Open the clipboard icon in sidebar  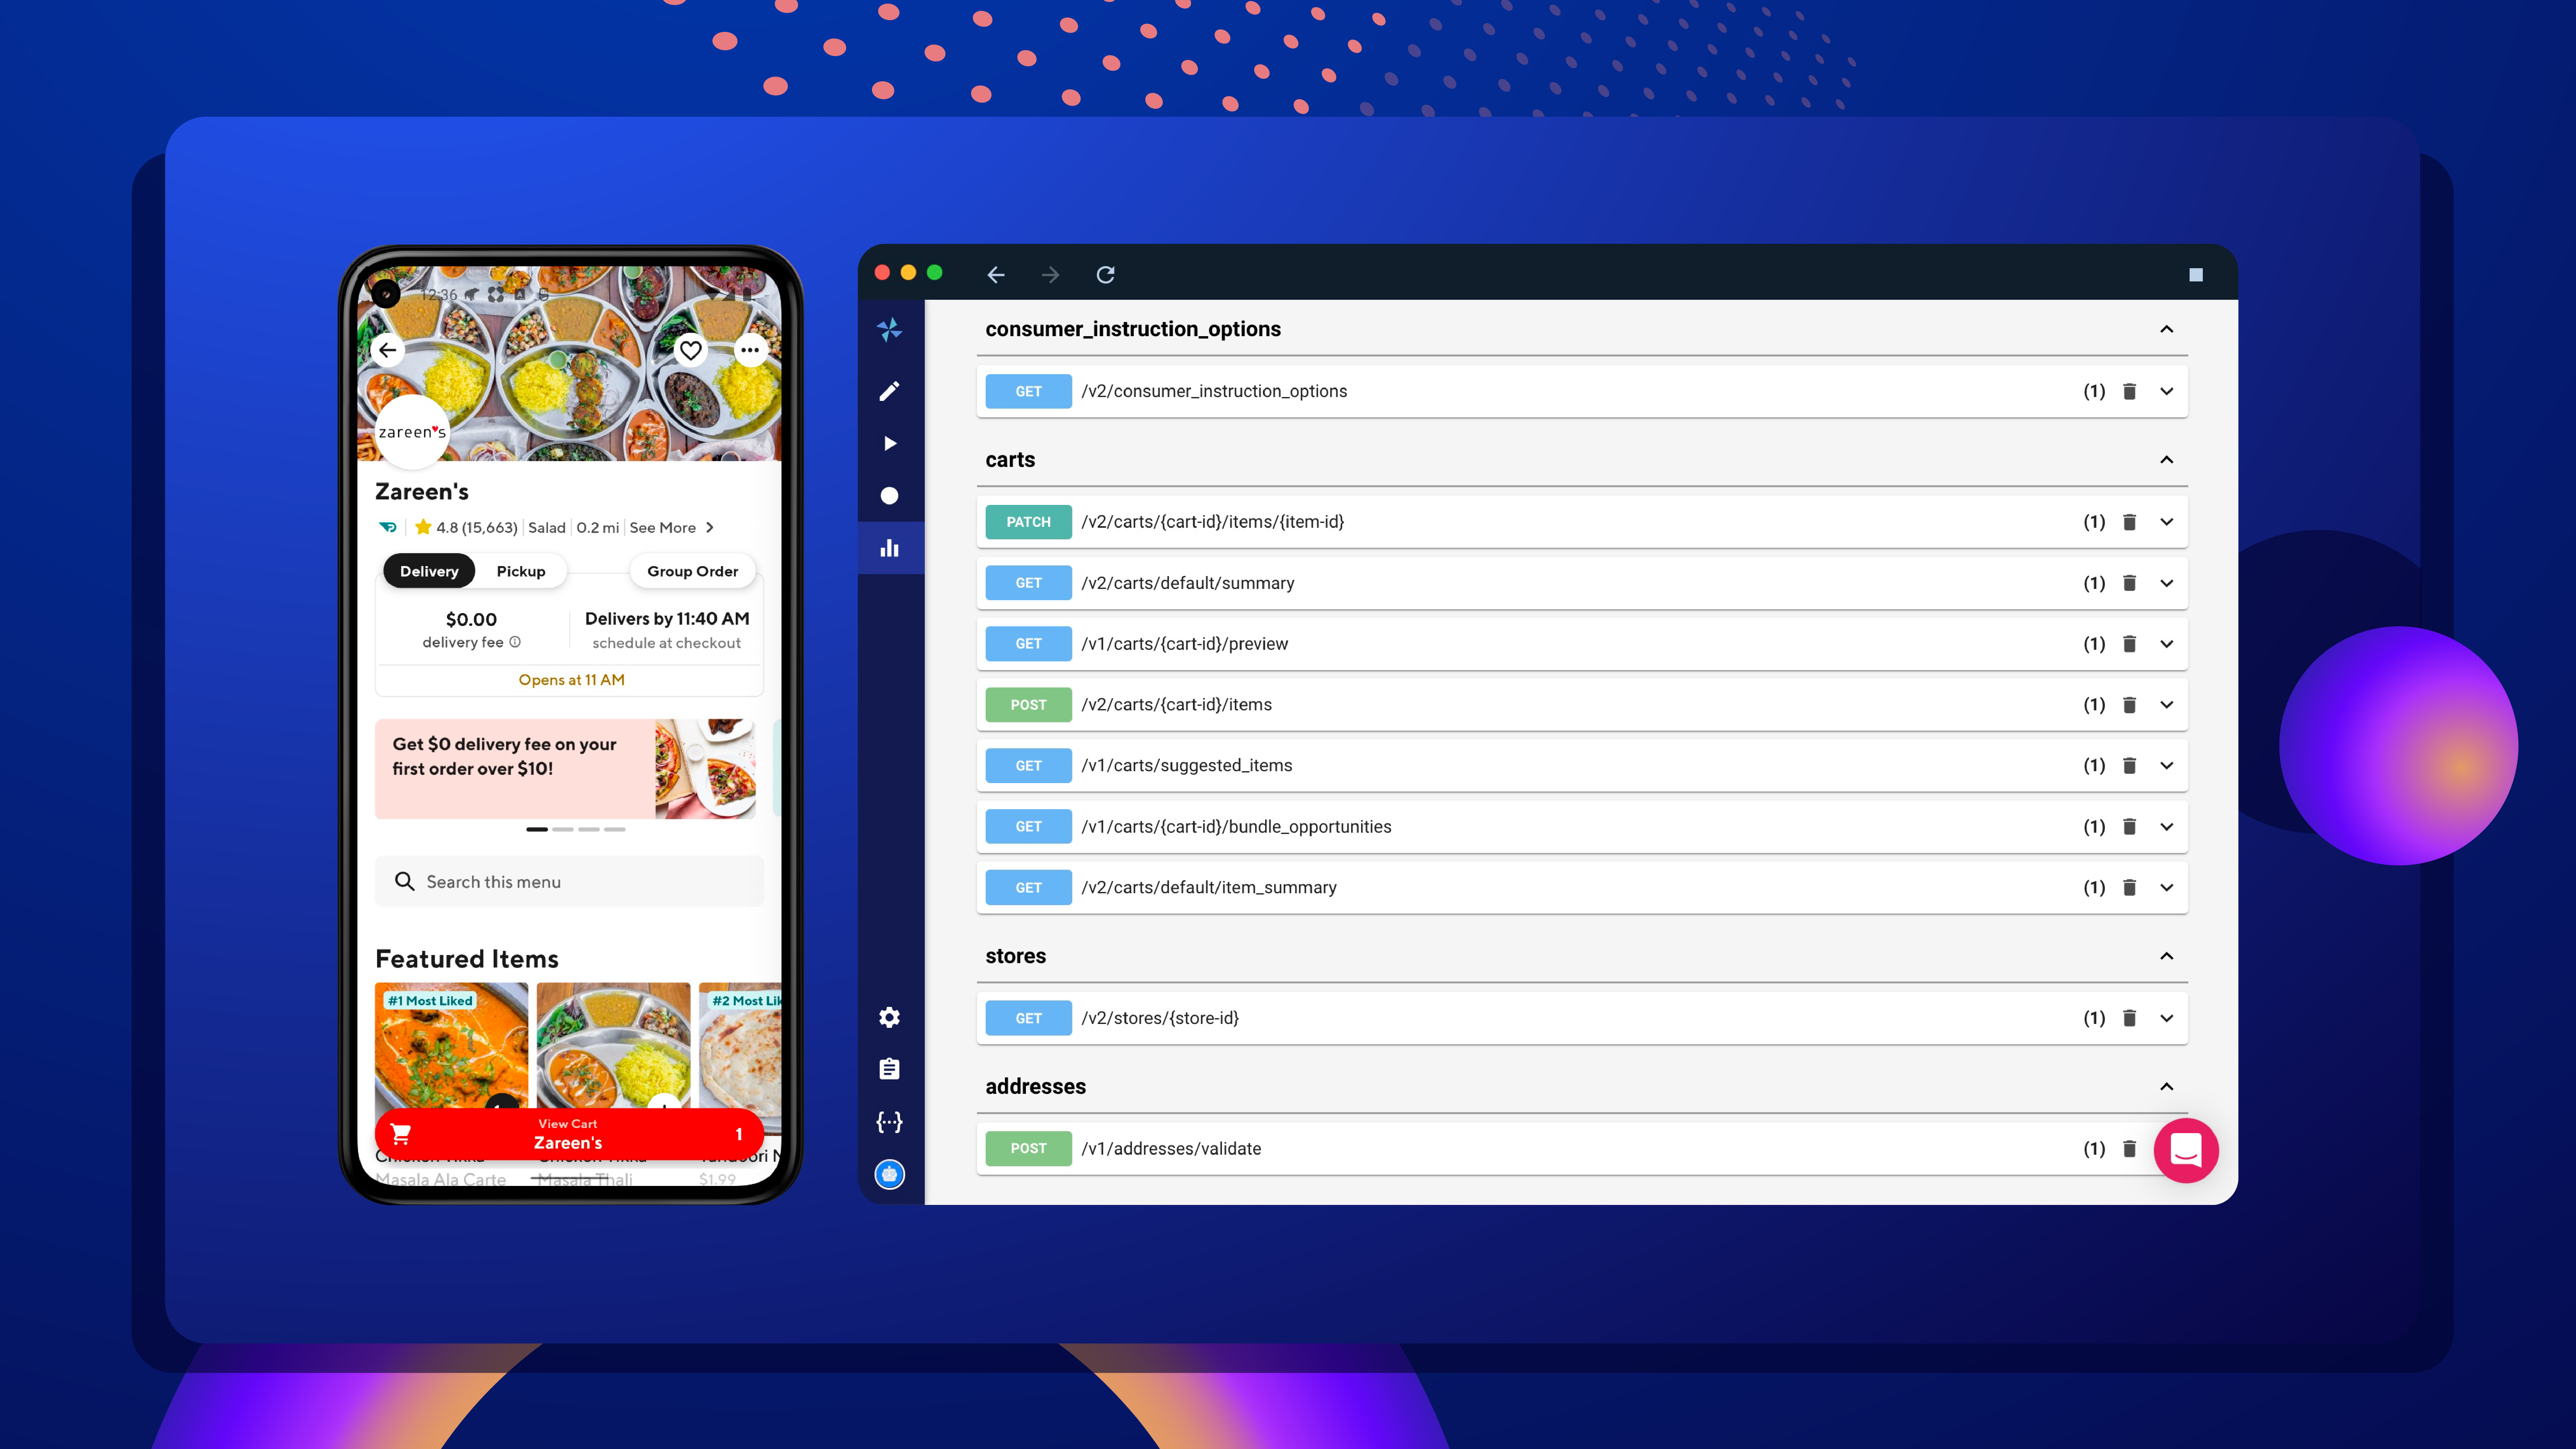click(889, 1069)
